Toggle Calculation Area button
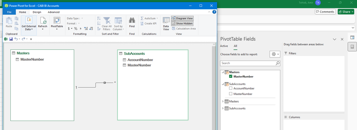The image size is (357, 130). coord(184,29)
